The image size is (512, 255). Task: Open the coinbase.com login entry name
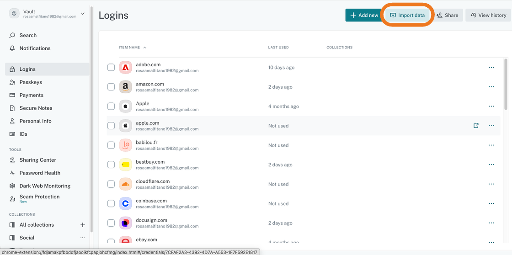[151, 201]
